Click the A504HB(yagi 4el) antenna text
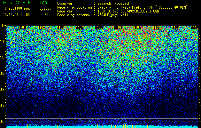This screenshot has height=128, width=201. coord(113,15)
